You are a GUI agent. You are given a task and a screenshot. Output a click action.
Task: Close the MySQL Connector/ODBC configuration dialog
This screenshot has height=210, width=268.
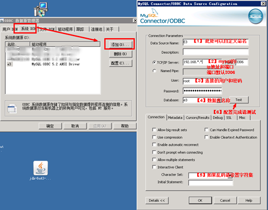pyautogui.click(x=263, y=4)
